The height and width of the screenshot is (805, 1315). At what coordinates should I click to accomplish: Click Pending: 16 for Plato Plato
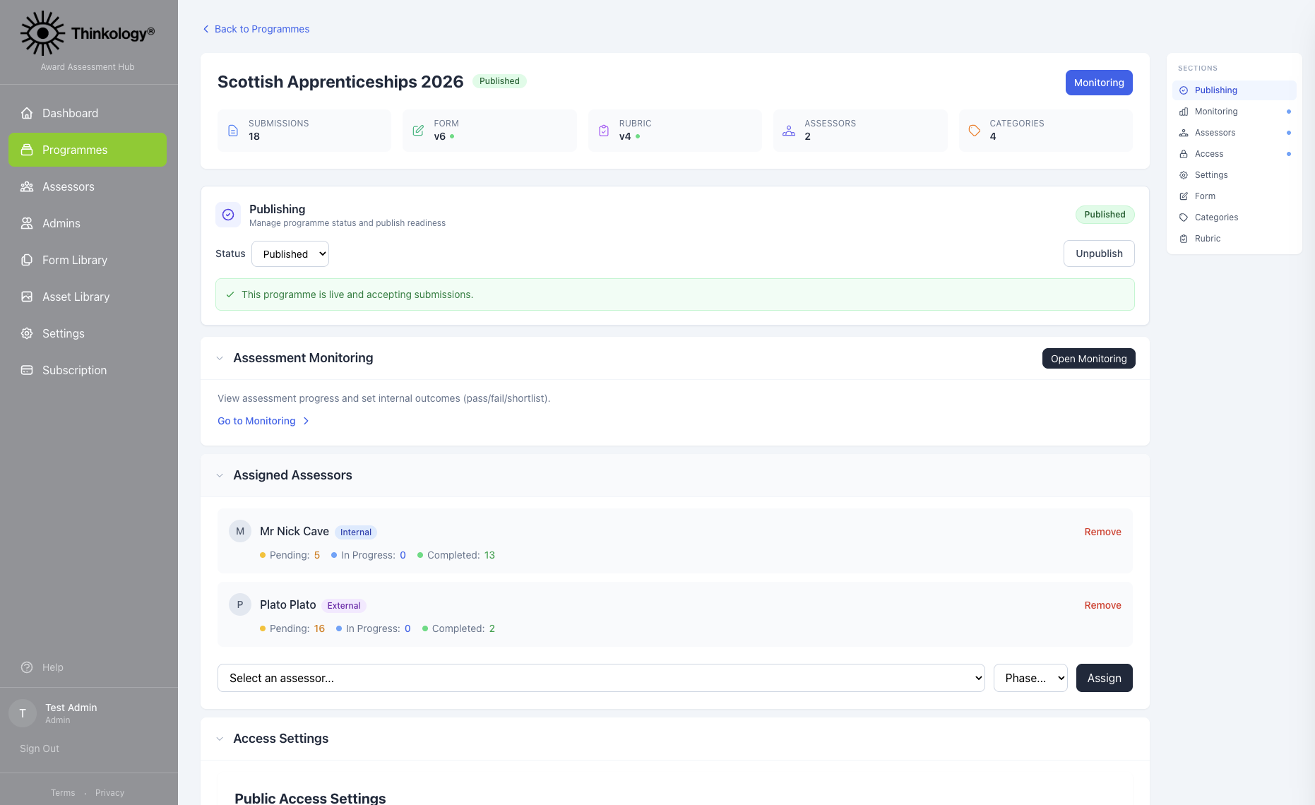[292, 628]
